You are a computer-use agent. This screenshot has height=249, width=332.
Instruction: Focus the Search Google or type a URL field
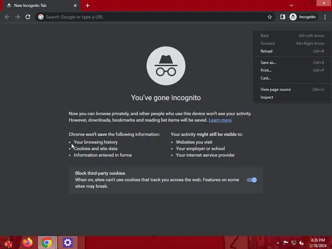[x=155, y=17]
